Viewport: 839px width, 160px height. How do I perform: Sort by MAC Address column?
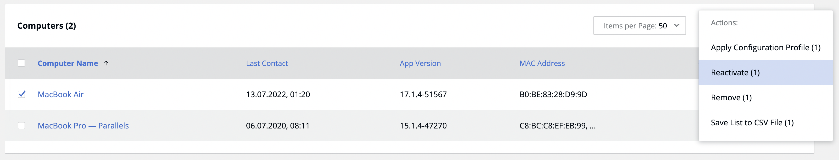click(x=542, y=63)
